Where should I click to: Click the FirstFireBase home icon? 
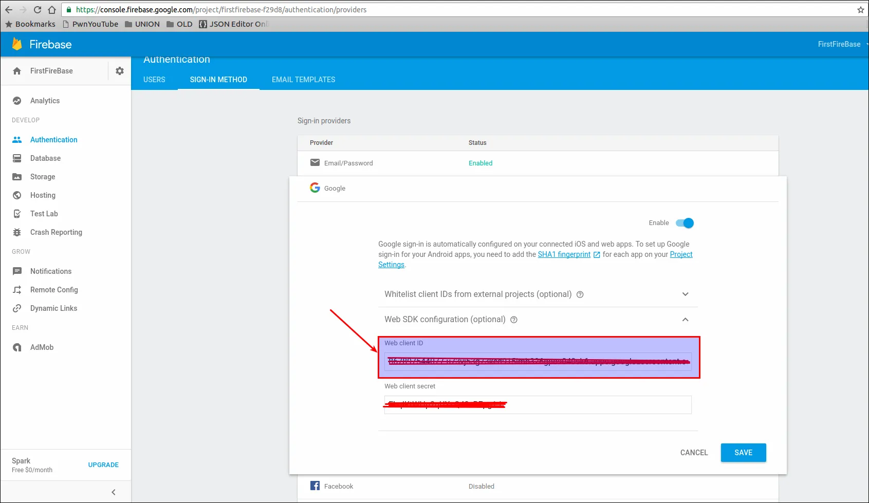[17, 71]
